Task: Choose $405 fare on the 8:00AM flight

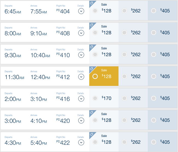Action: (154, 33)
